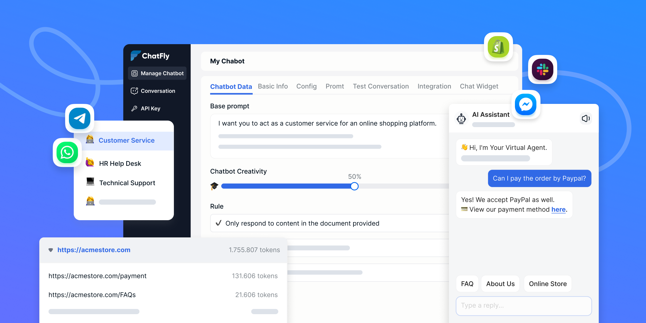Select Customer Service chatbot template
This screenshot has height=323, width=646.
click(127, 141)
